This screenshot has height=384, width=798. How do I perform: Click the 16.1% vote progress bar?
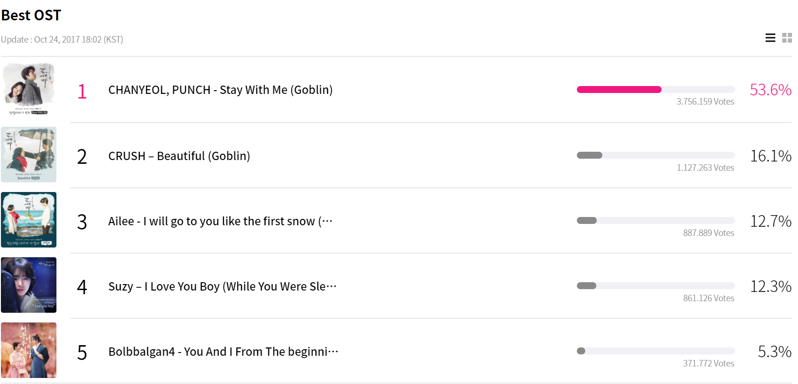pyautogui.click(x=656, y=155)
